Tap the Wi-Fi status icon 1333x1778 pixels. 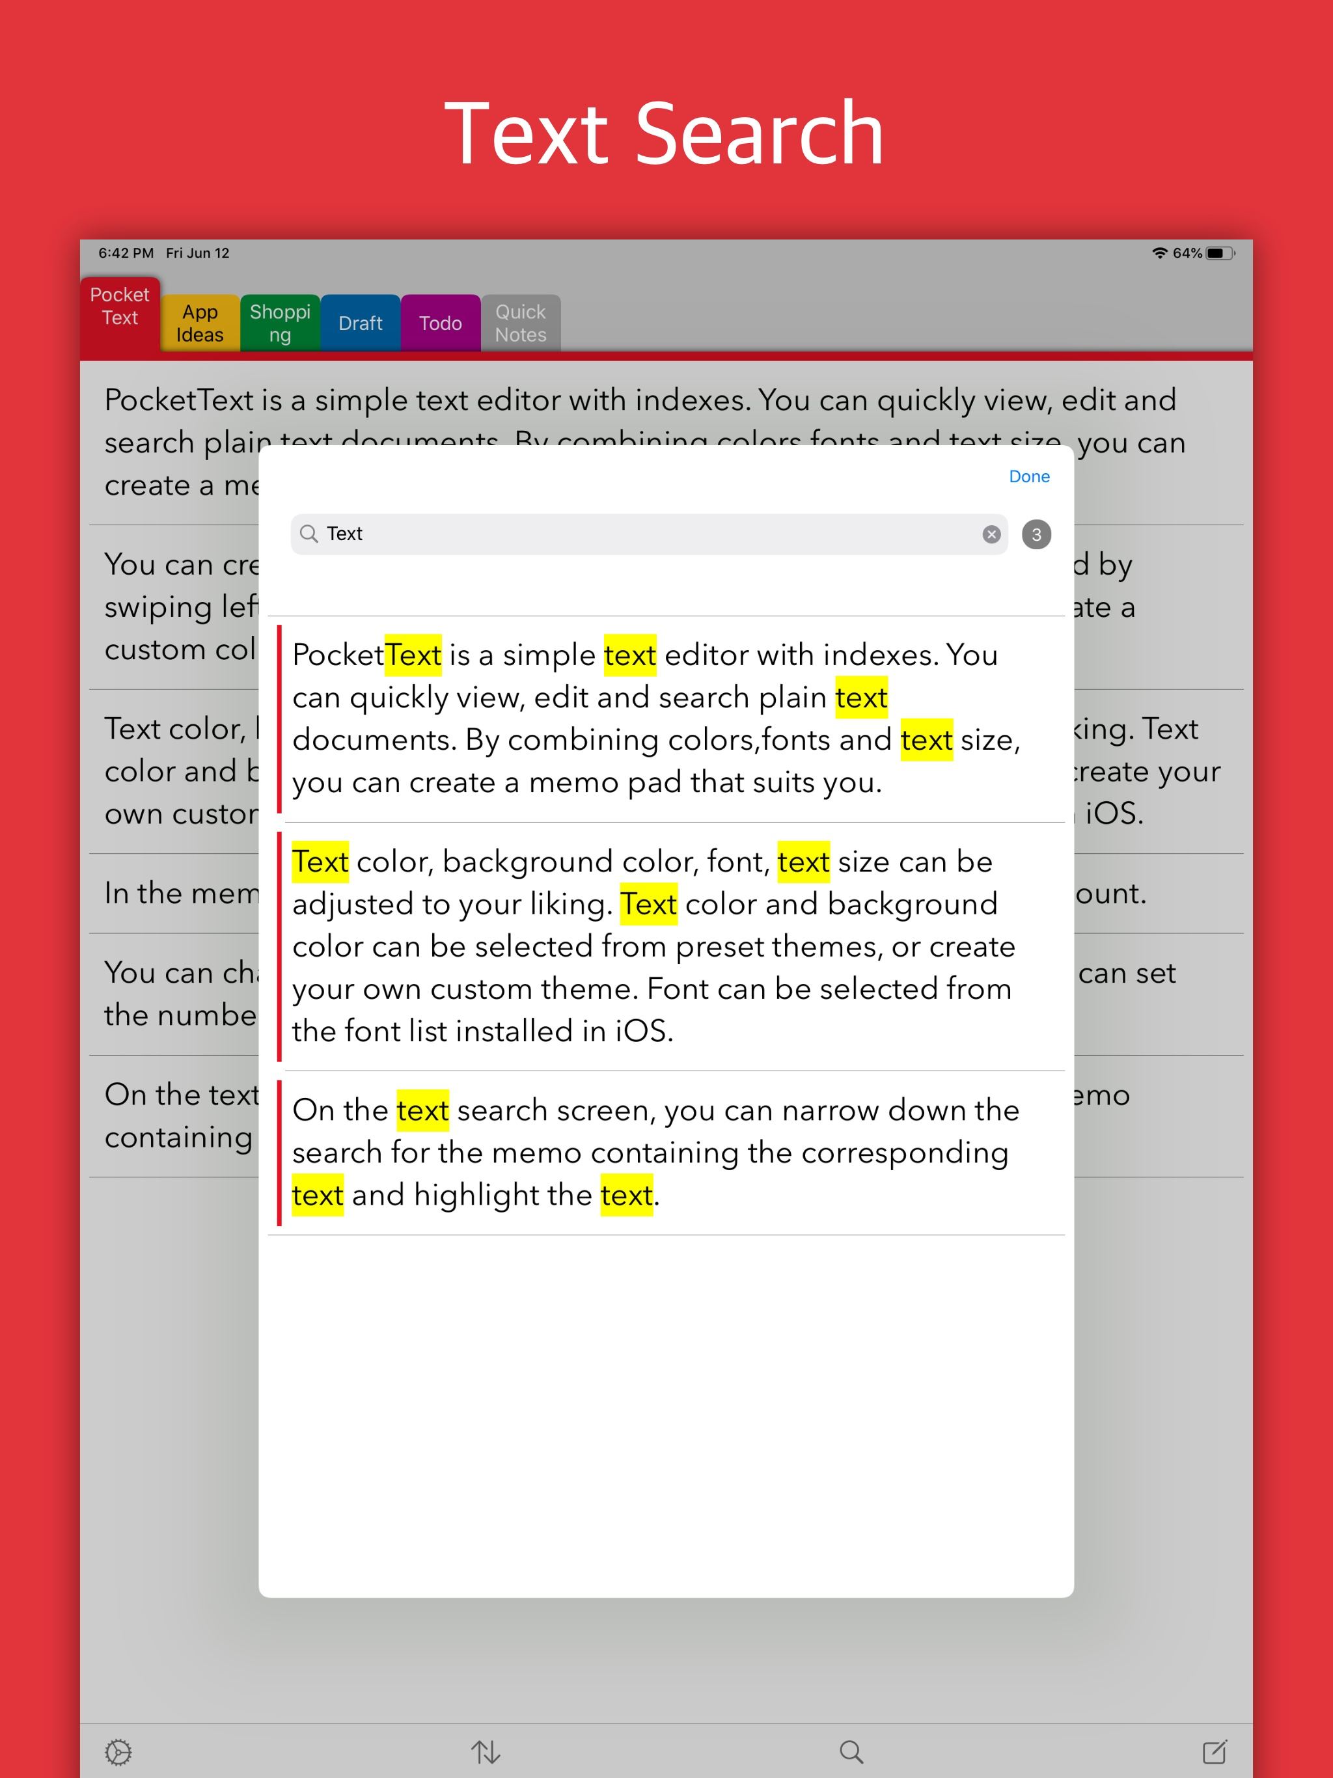[1159, 253]
